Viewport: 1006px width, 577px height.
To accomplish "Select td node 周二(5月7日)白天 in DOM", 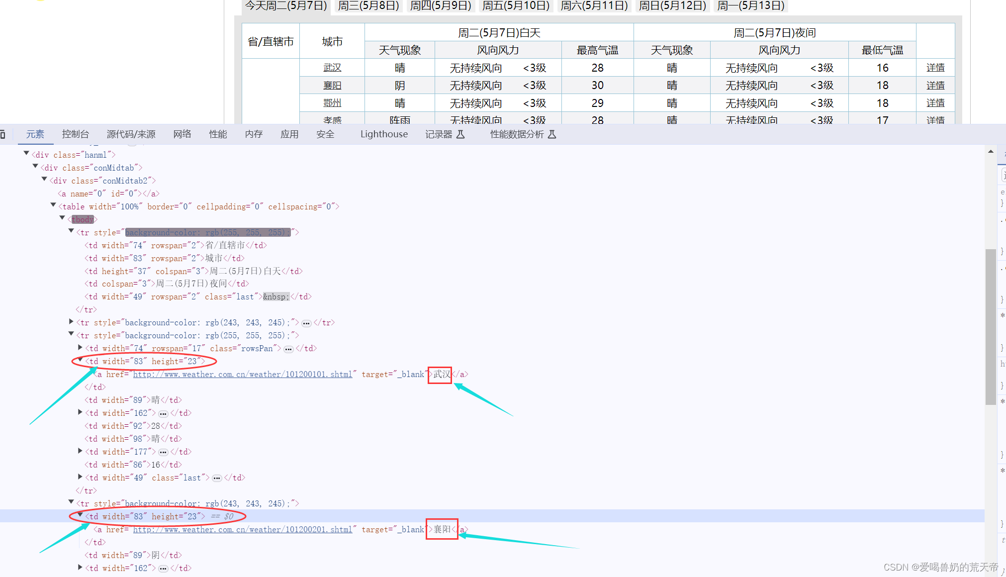I will 193,271.
